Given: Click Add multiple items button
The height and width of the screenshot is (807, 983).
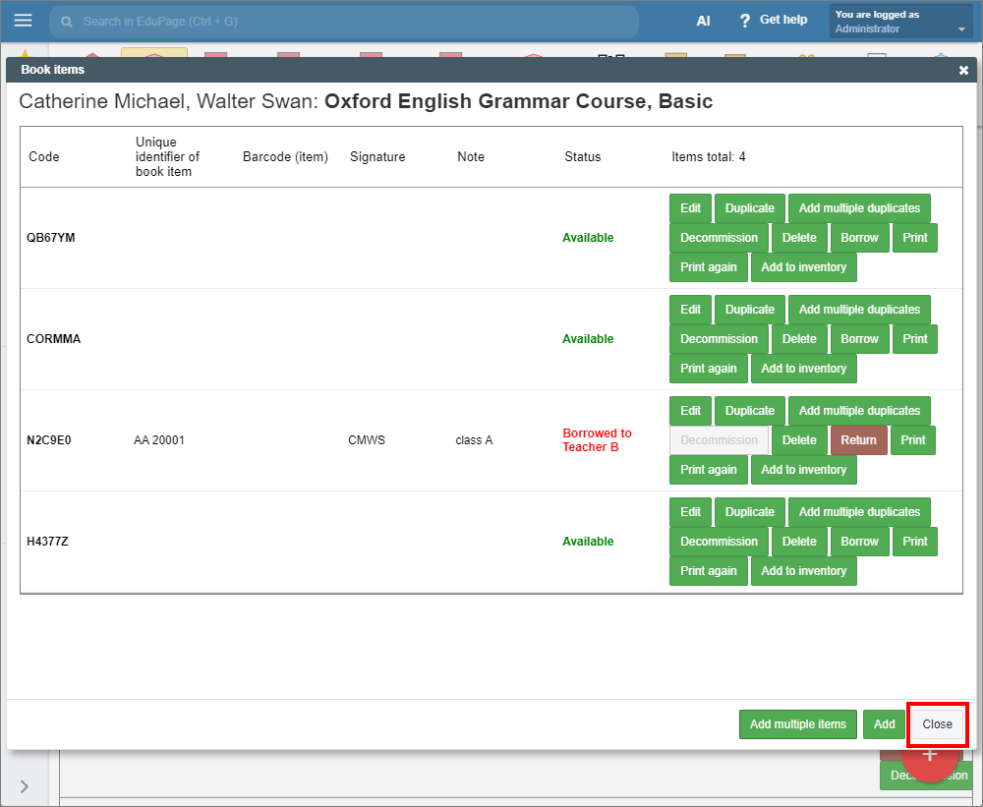Looking at the screenshot, I should 797,724.
